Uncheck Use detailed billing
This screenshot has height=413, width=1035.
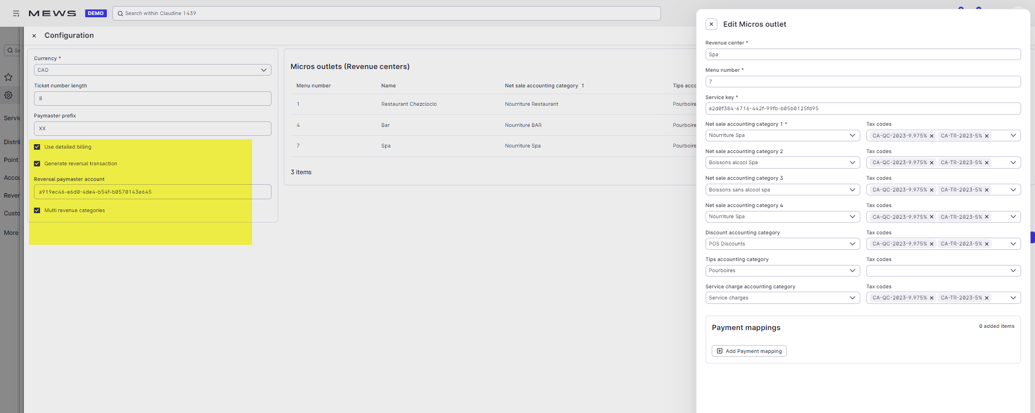[37, 147]
